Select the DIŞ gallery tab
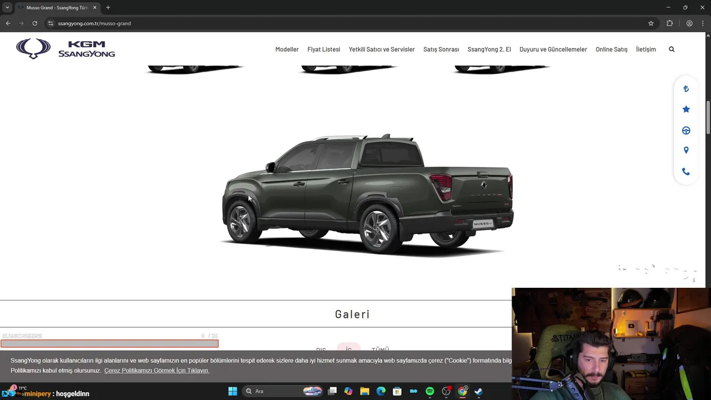 pyautogui.click(x=321, y=350)
